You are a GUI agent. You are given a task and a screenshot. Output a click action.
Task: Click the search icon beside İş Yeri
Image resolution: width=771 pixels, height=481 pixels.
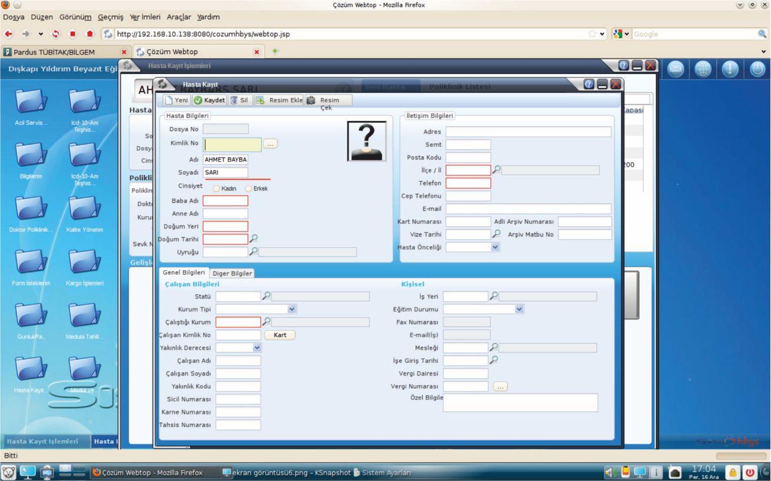point(494,296)
